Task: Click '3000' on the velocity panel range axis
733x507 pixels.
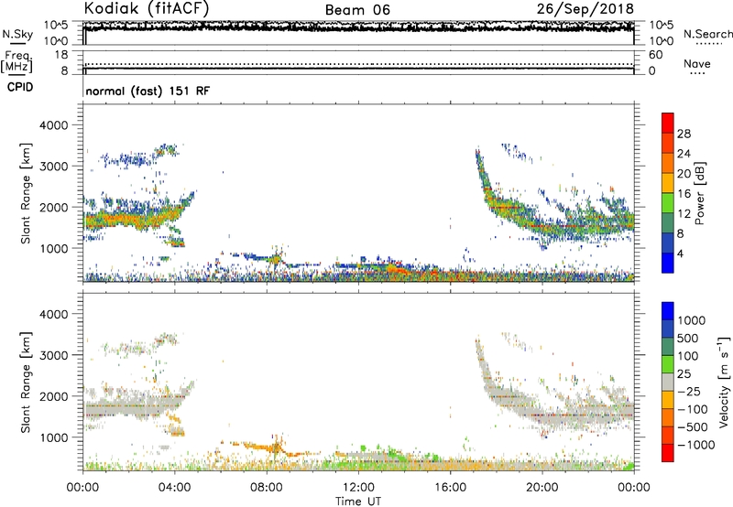Action: [x=53, y=355]
